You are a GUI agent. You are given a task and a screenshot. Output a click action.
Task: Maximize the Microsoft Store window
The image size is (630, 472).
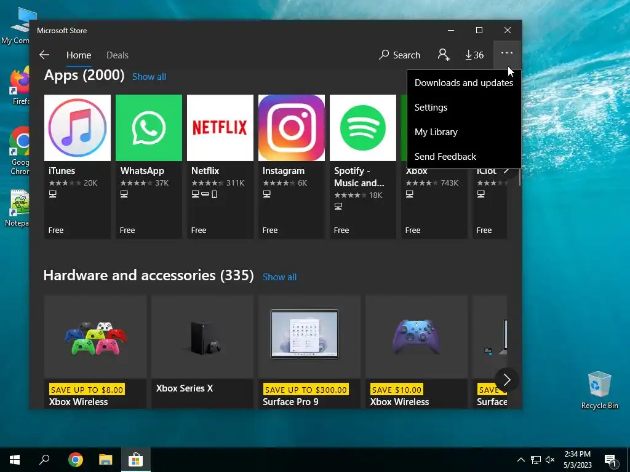tap(479, 31)
